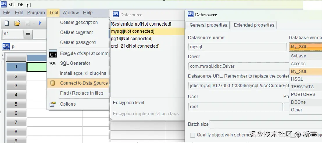
Task: Switch to General properties tab
Action: coord(208,25)
